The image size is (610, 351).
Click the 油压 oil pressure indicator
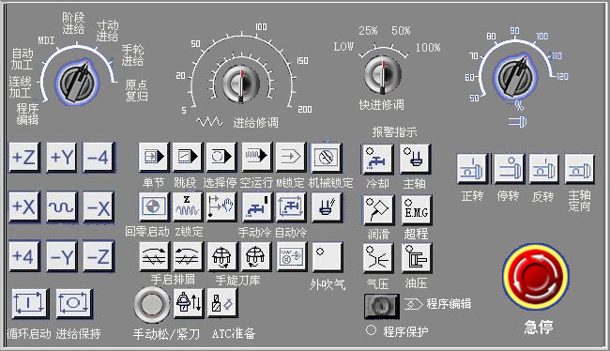pyautogui.click(x=417, y=257)
